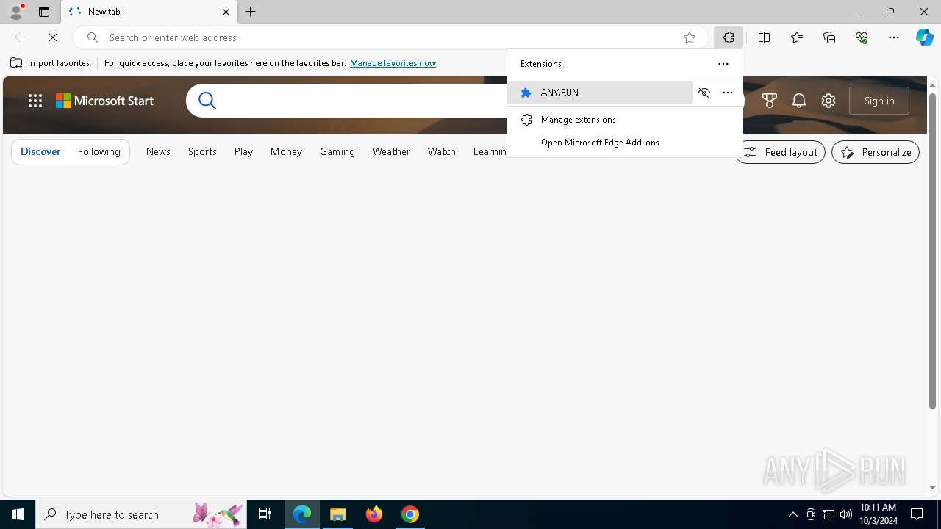Image resolution: width=941 pixels, height=529 pixels.
Task: Open Weather category
Action: click(391, 151)
